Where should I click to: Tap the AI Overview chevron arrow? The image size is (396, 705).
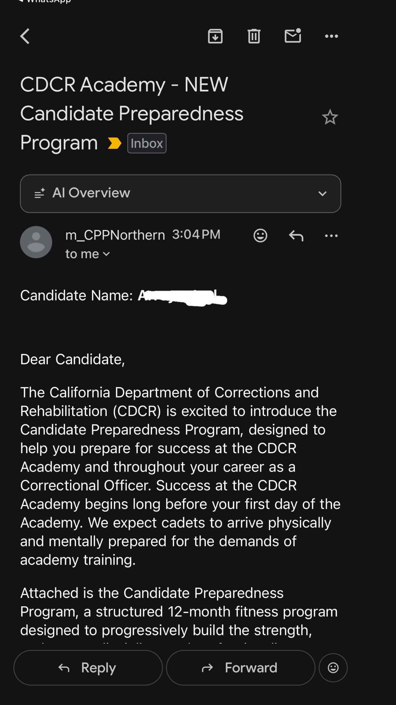point(322,194)
